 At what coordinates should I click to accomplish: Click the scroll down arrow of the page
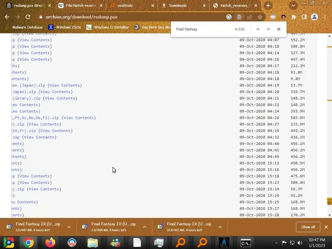pyautogui.click(x=329, y=215)
